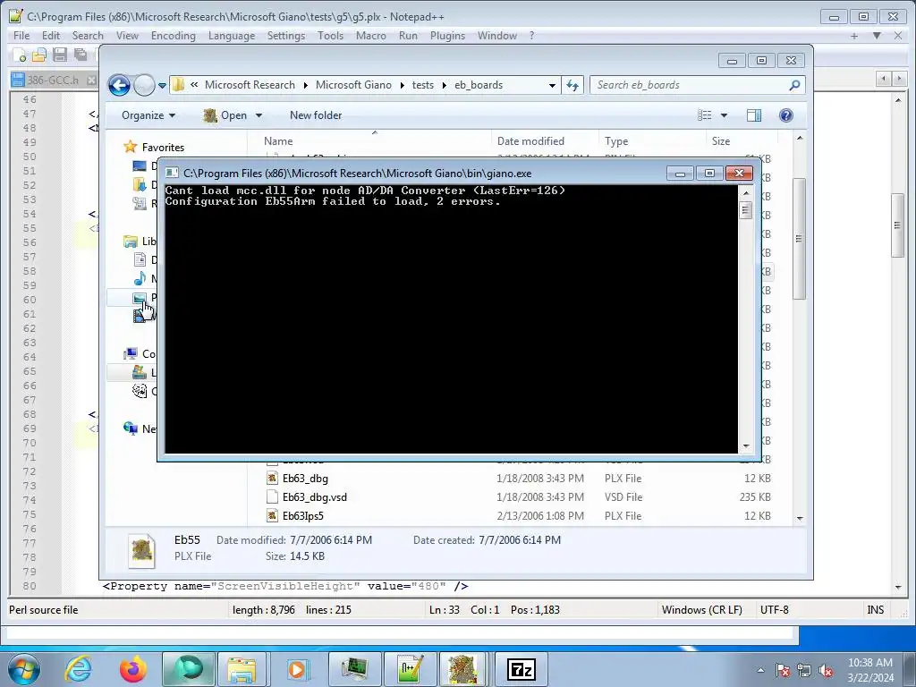Click Explorer forward navigation button
Viewport: 916px width, 687px height.
[144, 85]
